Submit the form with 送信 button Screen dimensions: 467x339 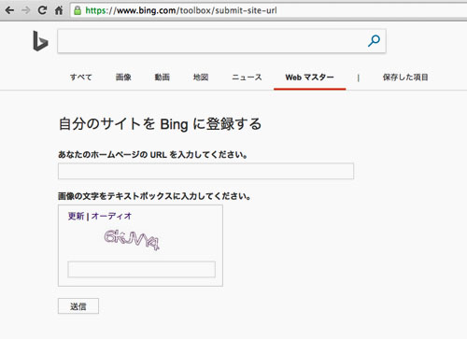point(78,306)
